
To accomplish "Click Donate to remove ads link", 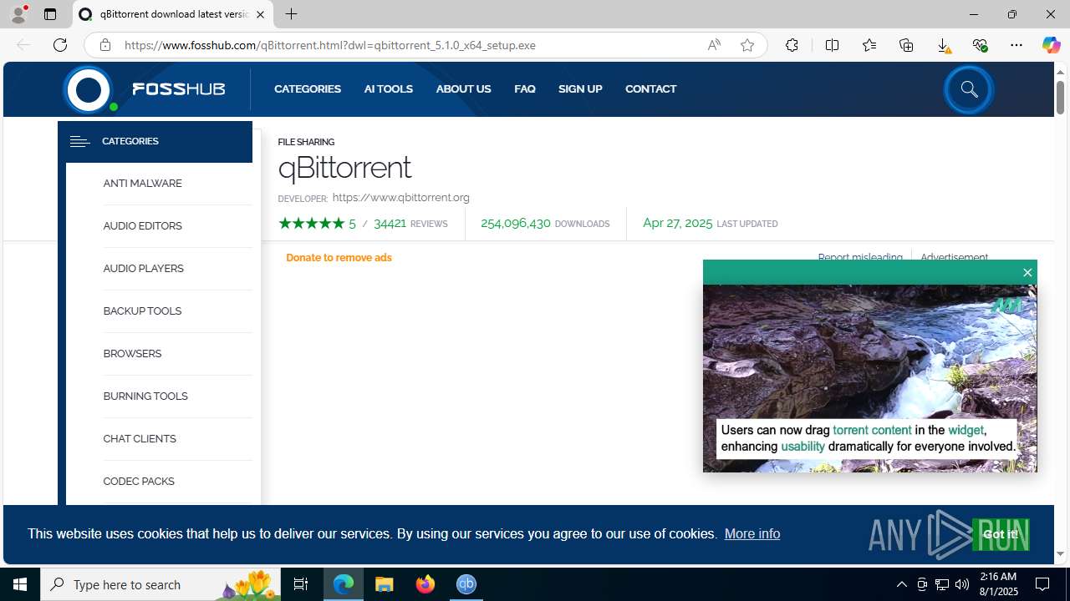I will (339, 258).
